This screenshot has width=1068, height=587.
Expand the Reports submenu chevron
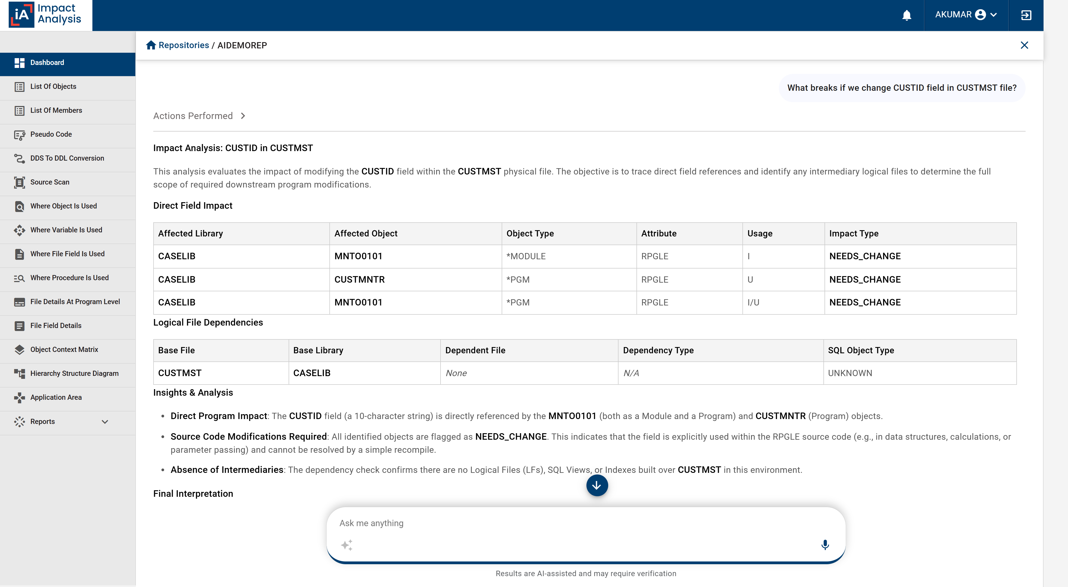[x=105, y=421]
